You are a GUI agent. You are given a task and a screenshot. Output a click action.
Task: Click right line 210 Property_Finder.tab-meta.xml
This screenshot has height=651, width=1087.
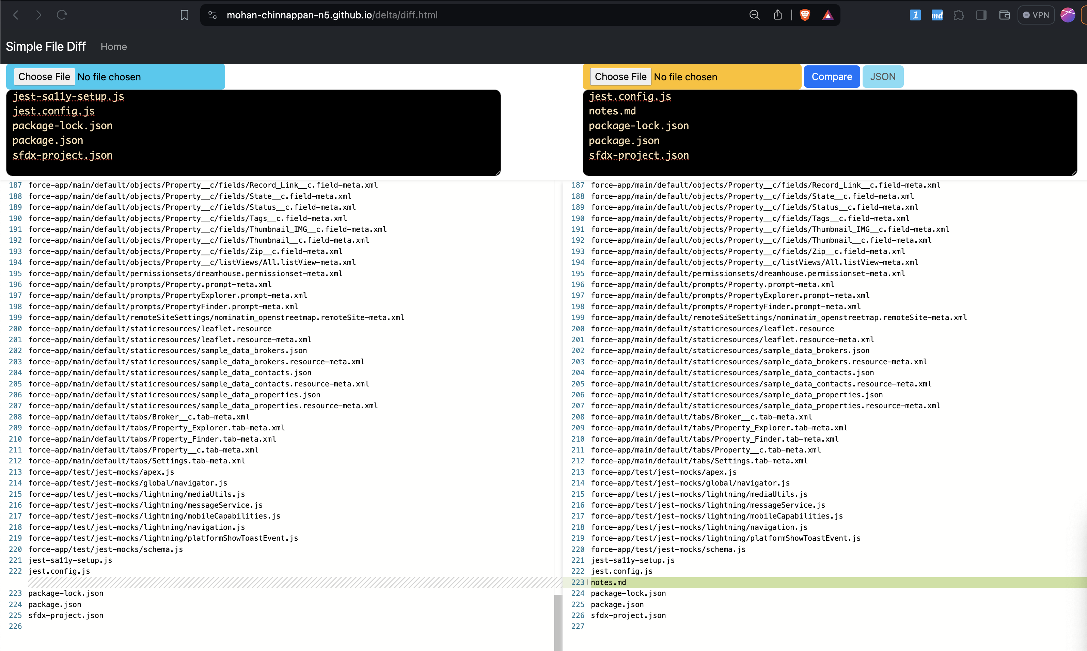click(x=714, y=439)
